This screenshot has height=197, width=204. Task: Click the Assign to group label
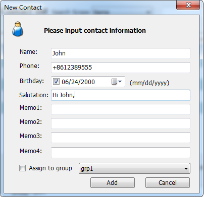(x=50, y=168)
